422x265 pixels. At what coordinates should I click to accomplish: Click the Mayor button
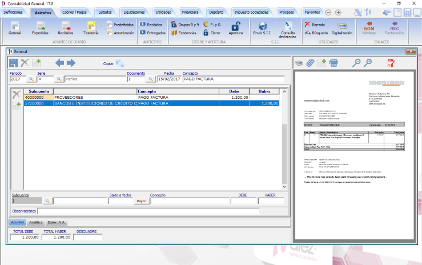point(141,201)
